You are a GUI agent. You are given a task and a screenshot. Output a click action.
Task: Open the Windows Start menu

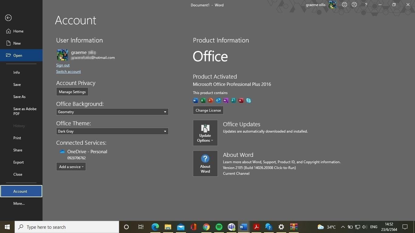pyautogui.click(x=7, y=227)
